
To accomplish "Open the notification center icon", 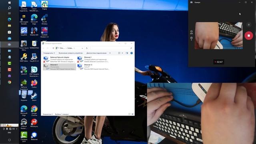I will [10, 140].
